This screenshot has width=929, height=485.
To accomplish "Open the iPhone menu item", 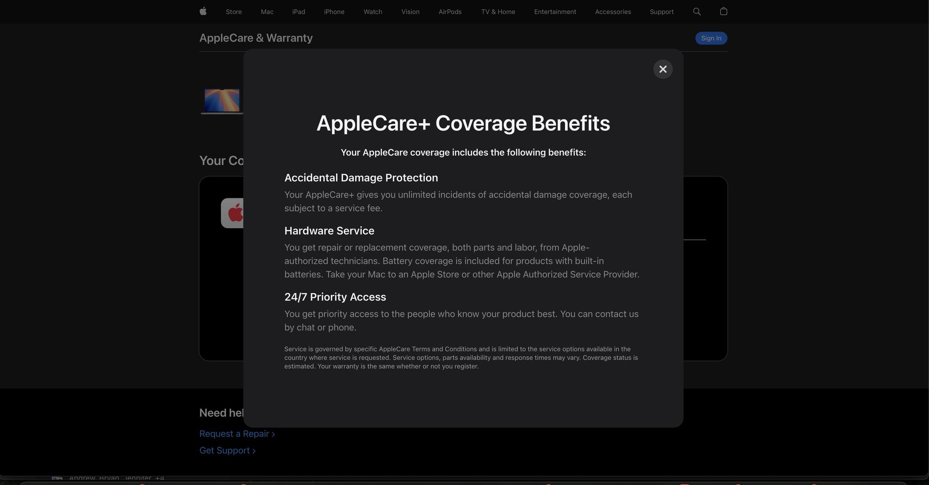I will 334,12.
